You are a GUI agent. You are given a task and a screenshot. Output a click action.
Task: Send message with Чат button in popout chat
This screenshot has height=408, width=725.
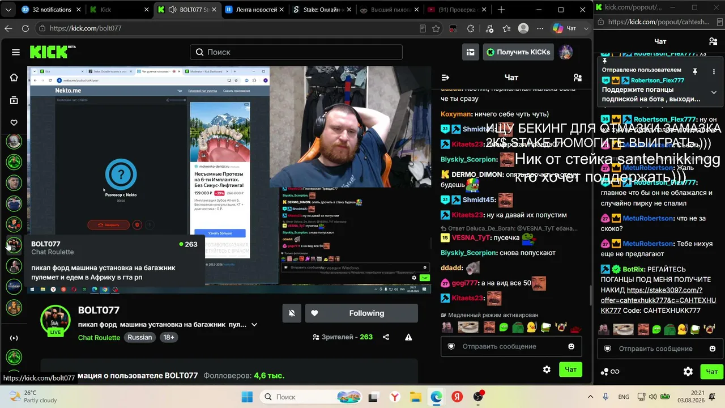(x=712, y=372)
